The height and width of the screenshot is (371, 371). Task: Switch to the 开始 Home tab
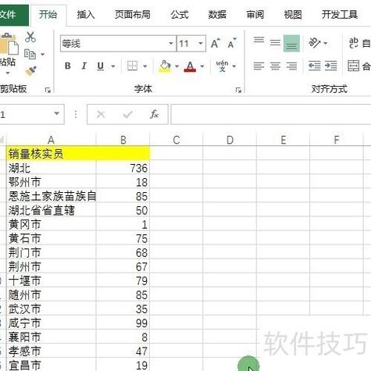tap(48, 15)
